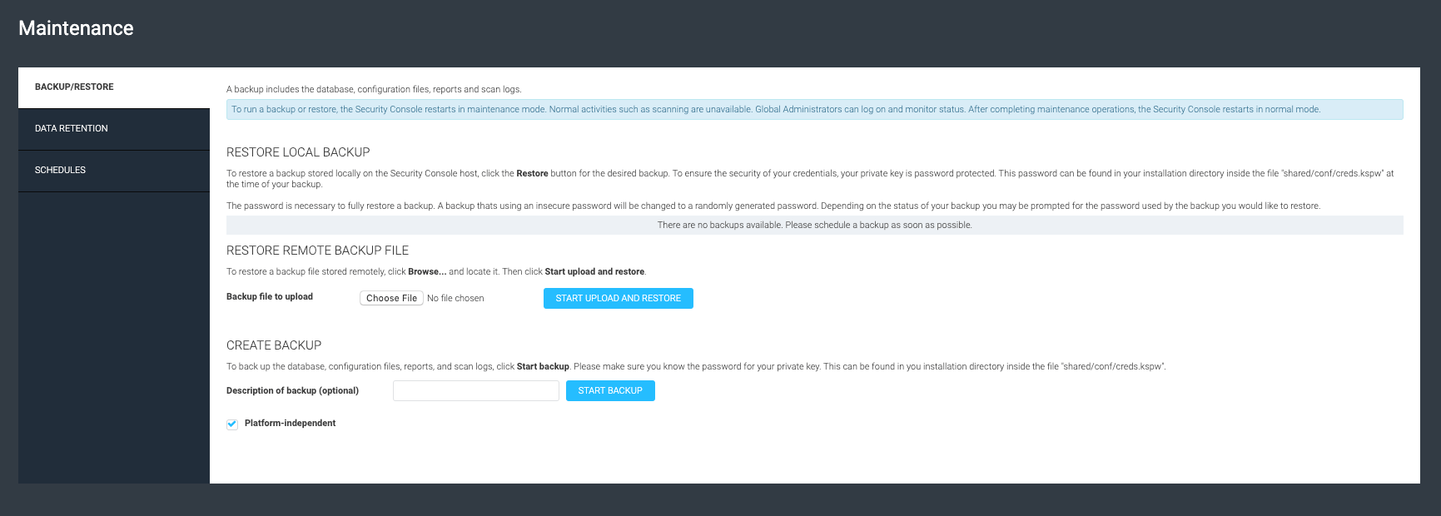Click the Create Backup section heading
1441x516 pixels.
click(274, 345)
